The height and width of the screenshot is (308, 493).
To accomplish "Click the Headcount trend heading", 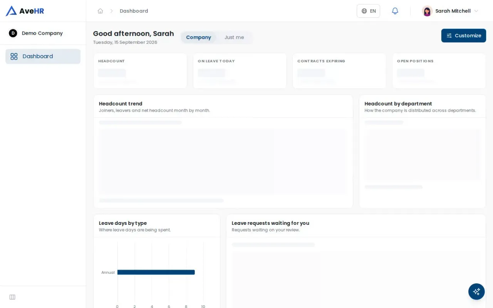I will 121,104.
